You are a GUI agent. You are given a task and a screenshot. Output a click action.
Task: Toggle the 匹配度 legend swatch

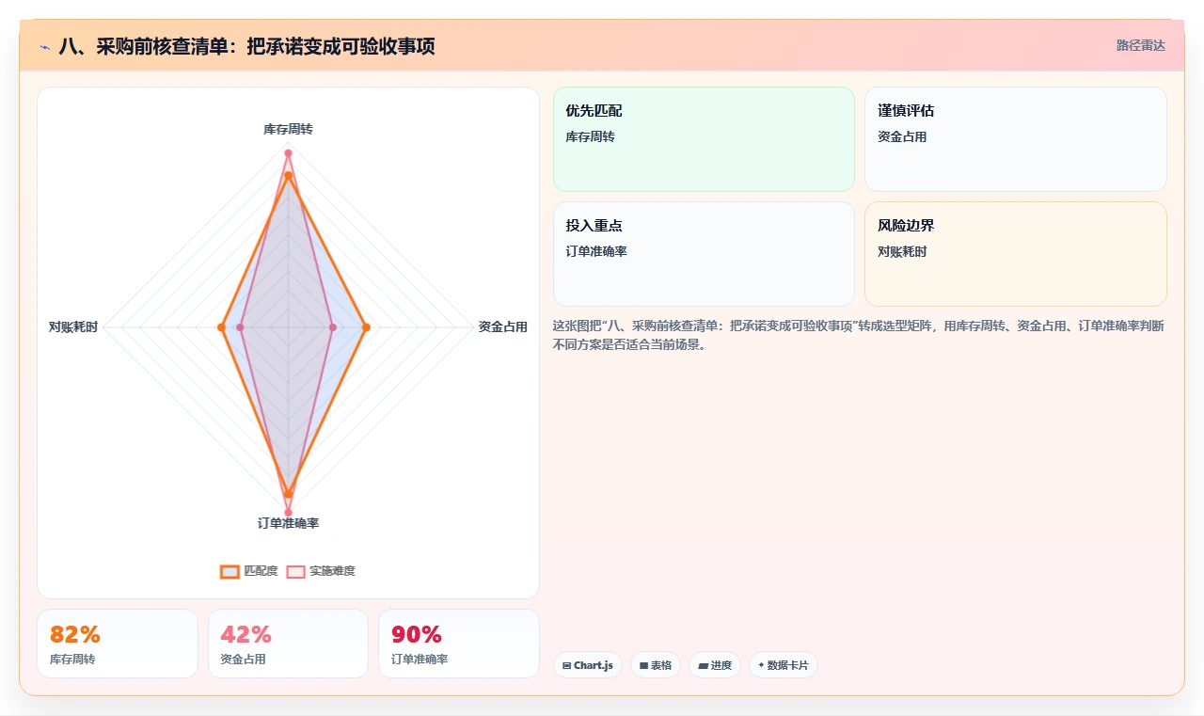[x=230, y=571]
